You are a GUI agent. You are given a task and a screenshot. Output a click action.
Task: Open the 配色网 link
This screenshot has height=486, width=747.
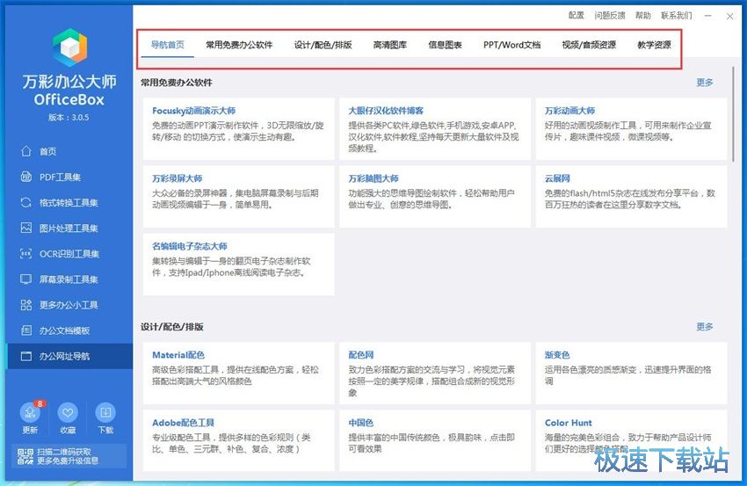(361, 354)
